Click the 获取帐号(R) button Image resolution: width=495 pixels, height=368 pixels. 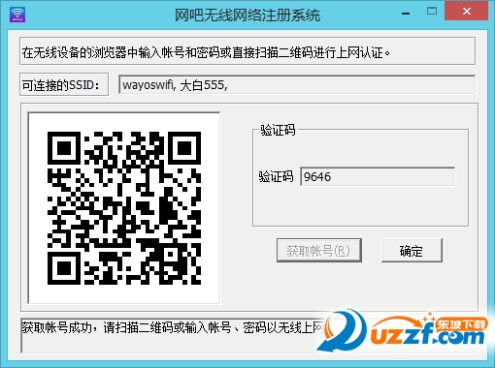pyautogui.click(x=319, y=251)
